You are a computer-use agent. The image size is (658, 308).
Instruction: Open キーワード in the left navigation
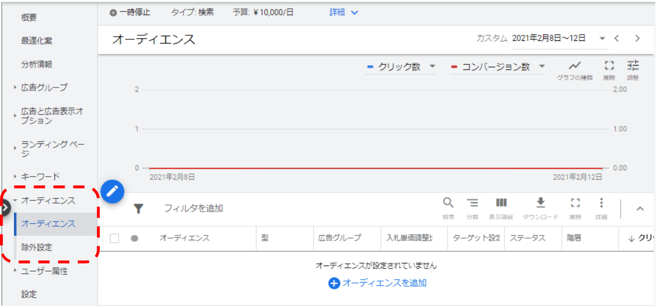point(40,177)
